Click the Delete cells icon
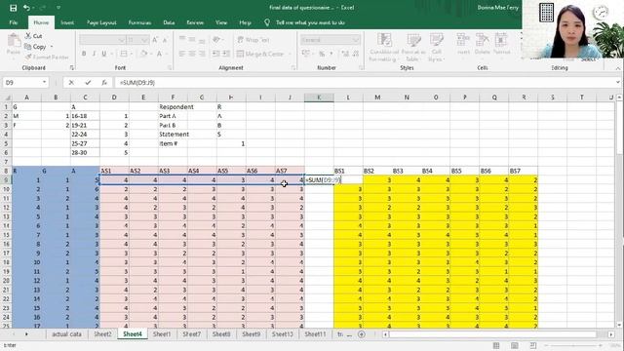Screen dimensions: 624x351 click(x=482, y=40)
